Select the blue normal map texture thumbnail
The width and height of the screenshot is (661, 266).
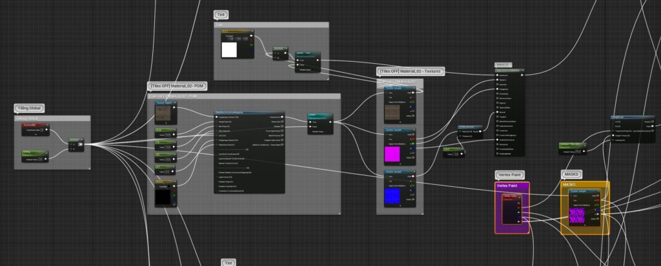point(392,195)
